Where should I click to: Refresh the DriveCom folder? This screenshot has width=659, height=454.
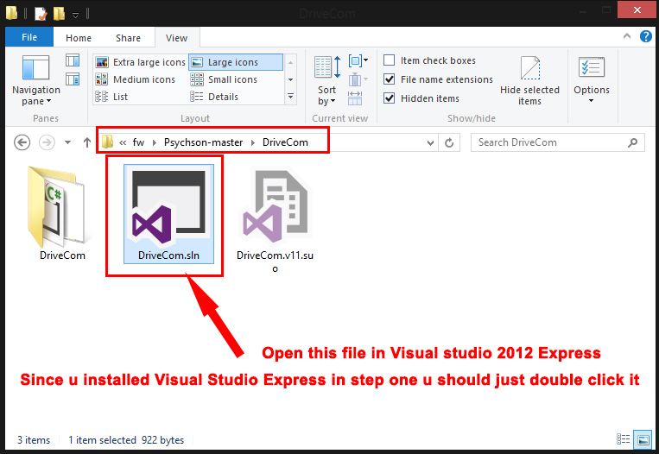coord(449,142)
